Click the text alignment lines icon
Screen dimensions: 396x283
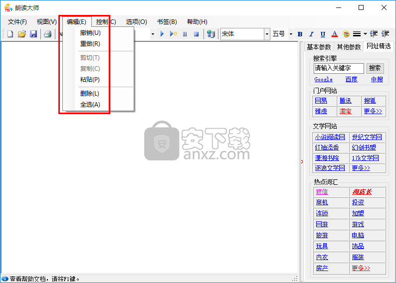point(357,34)
